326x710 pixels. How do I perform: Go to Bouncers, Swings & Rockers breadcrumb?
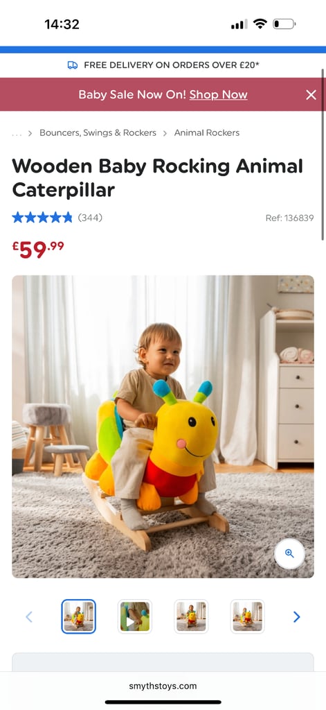98,132
